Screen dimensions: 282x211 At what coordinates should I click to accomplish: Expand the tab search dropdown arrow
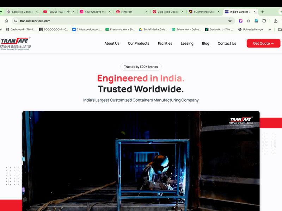click(x=1, y=12)
